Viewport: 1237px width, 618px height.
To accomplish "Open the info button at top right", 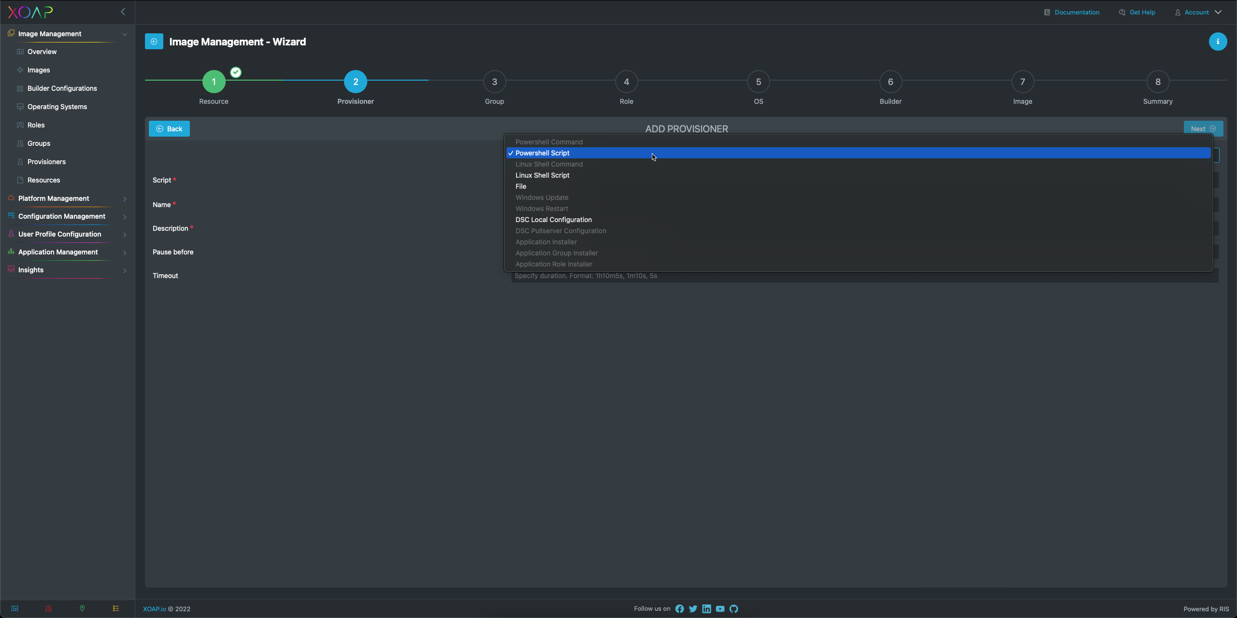I will click(x=1218, y=42).
